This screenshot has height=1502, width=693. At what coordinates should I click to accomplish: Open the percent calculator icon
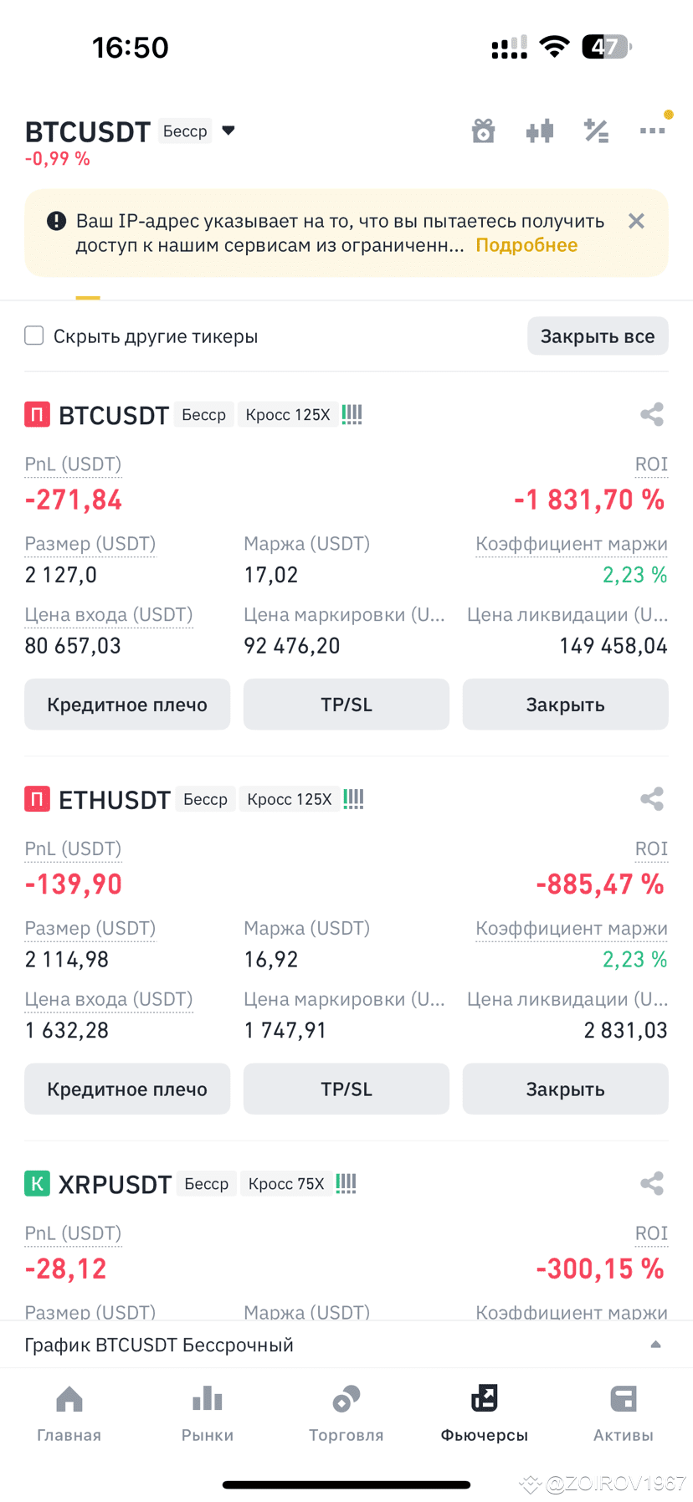point(596,131)
